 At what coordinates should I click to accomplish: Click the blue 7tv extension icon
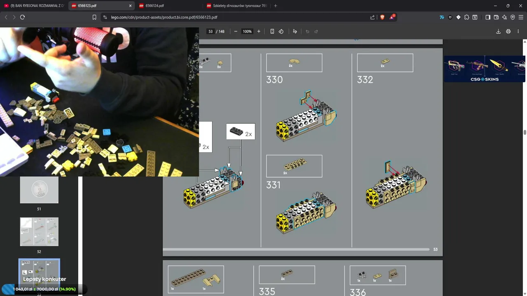tap(442, 17)
